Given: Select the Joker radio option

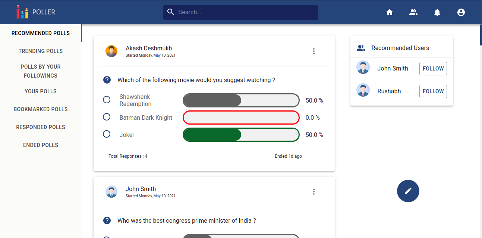Looking at the screenshot, I should (x=107, y=134).
